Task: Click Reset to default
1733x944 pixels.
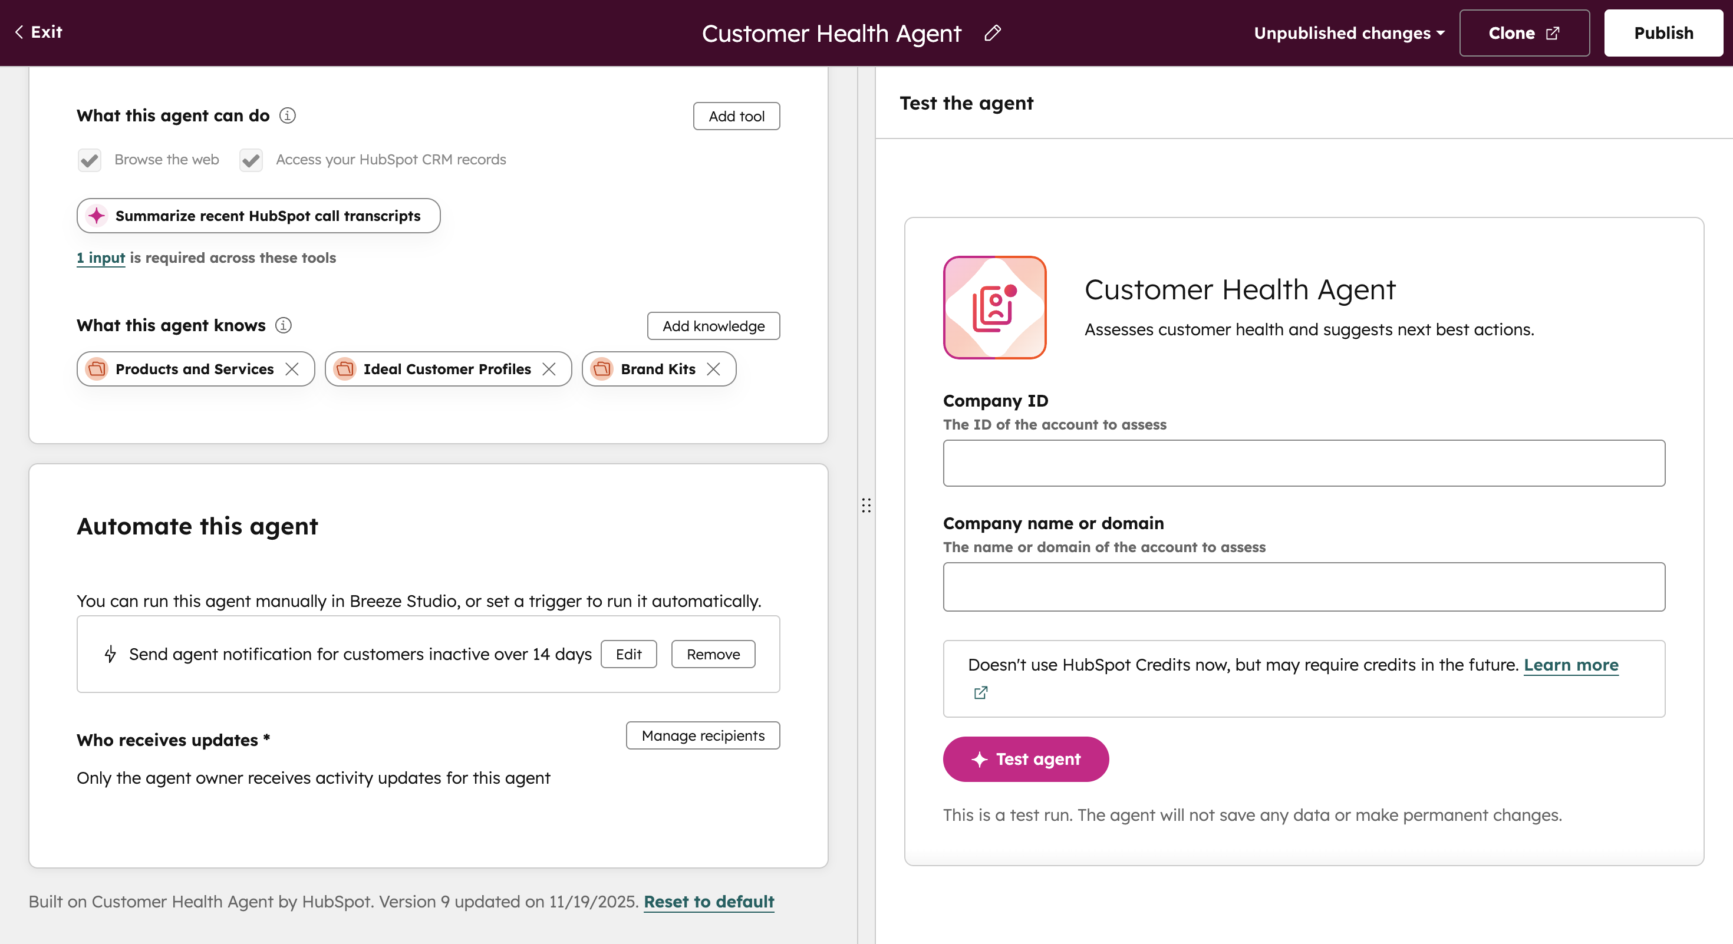Action: (x=709, y=902)
